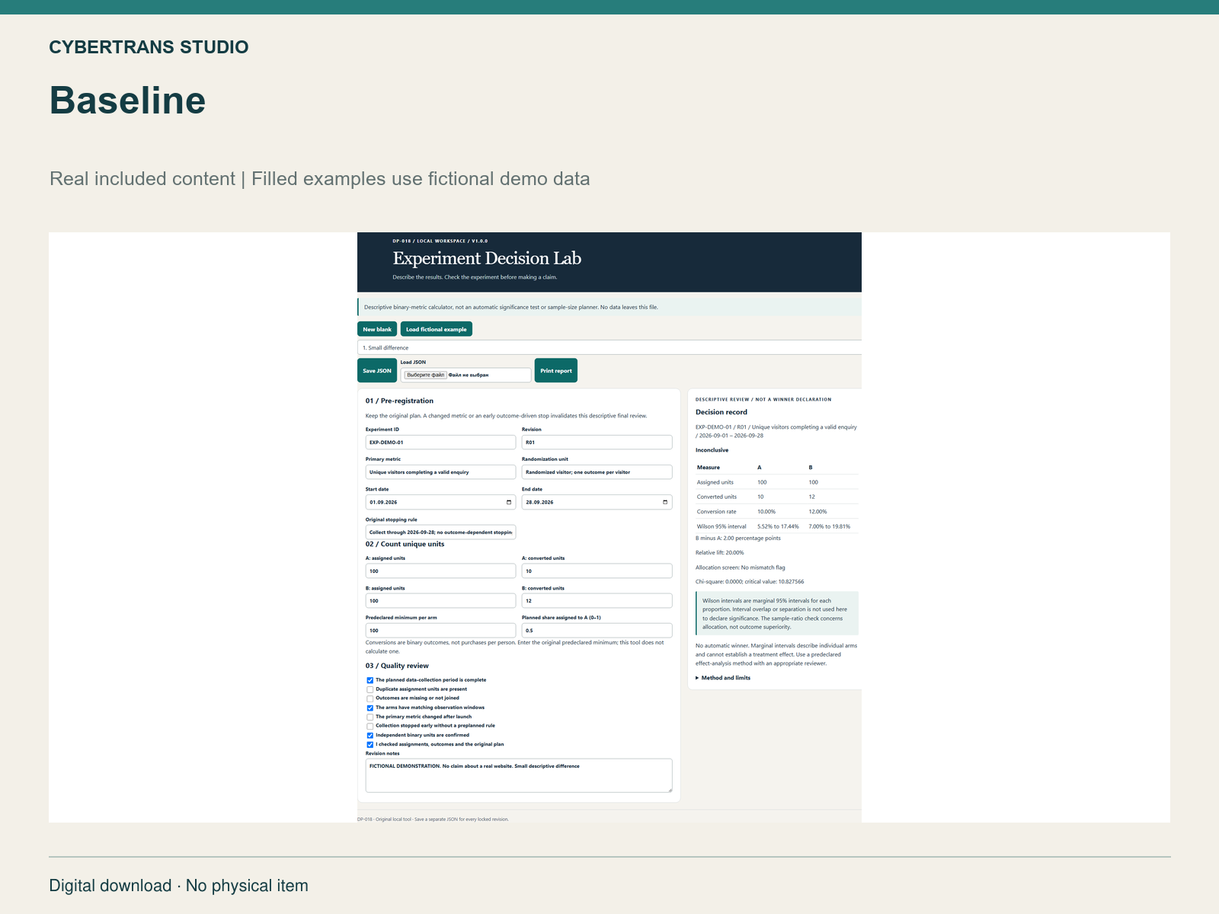
Task: Open the Start date calendar picker icon
Action: click(x=509, y=503)
